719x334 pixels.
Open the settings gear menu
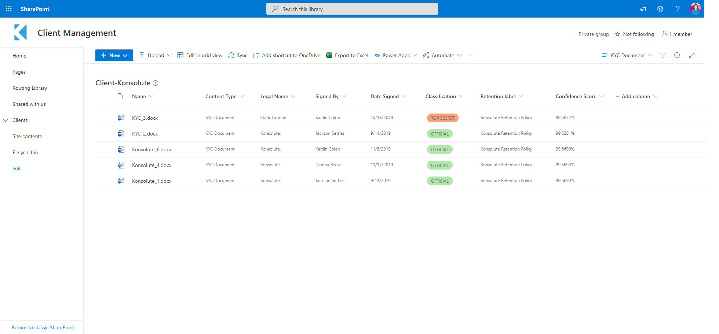(x=660, y=9)
